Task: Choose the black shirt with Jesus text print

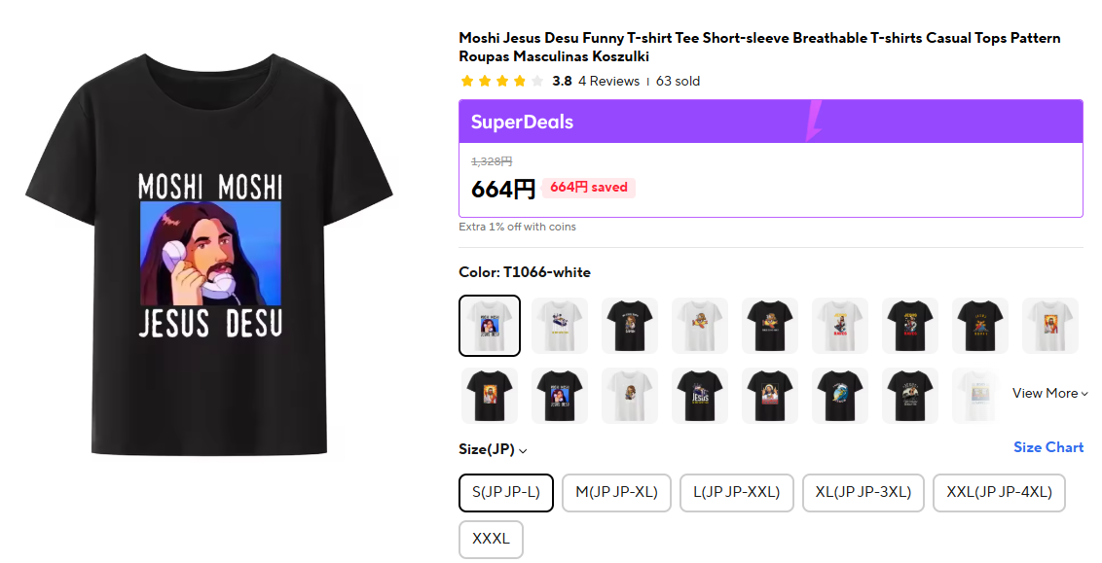Action: 700,396
